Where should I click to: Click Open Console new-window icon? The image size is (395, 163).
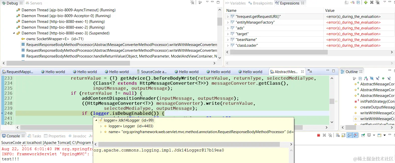pyautogui.click(x=379, y=135)
